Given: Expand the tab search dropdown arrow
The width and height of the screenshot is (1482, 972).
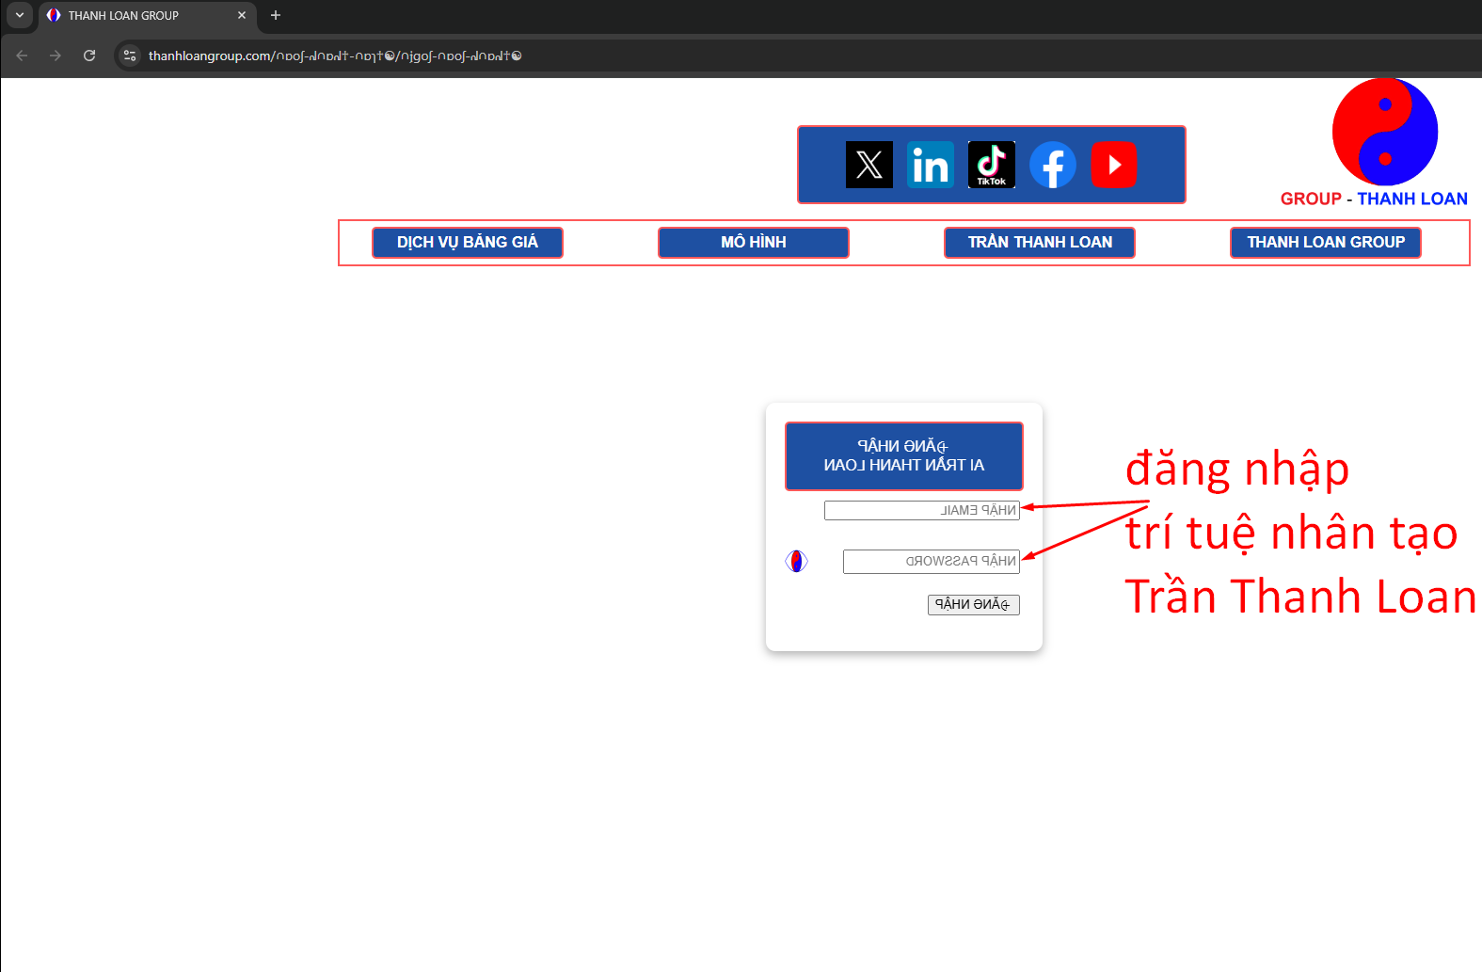Looking at the screenshot, I should point(20,15).
